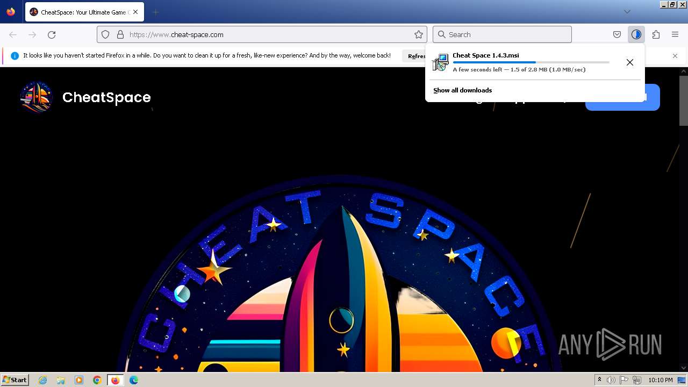Image resolution: width=688 pixels, height=387 pixels.
Task: Toggle the downloads panel button
Action: coord(636,34)
